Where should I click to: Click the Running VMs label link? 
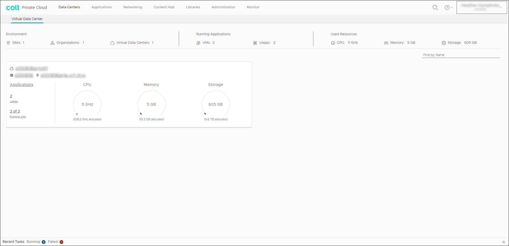[x=18, y=117]
